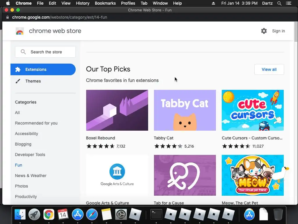The image size is (298, 224).
Task: Select the Productivity category
Action: click(x=26, y=197)
